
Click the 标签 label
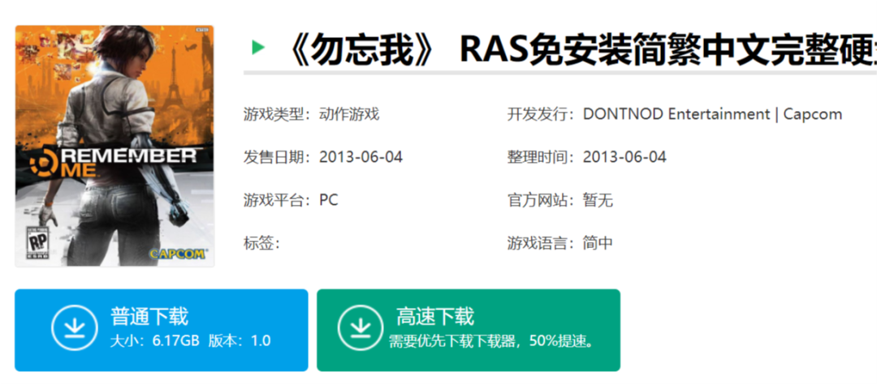261,243
